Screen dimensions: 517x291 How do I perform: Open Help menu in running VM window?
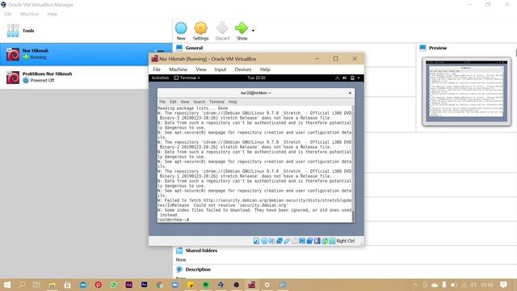[x=265, y=70]
